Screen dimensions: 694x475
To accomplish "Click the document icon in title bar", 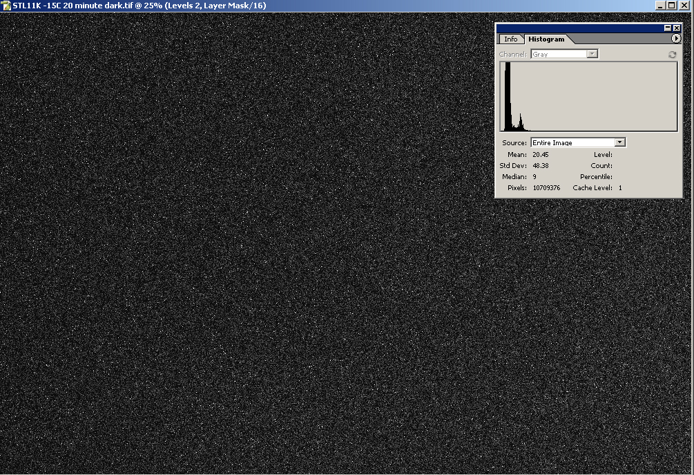I will 6,6.
